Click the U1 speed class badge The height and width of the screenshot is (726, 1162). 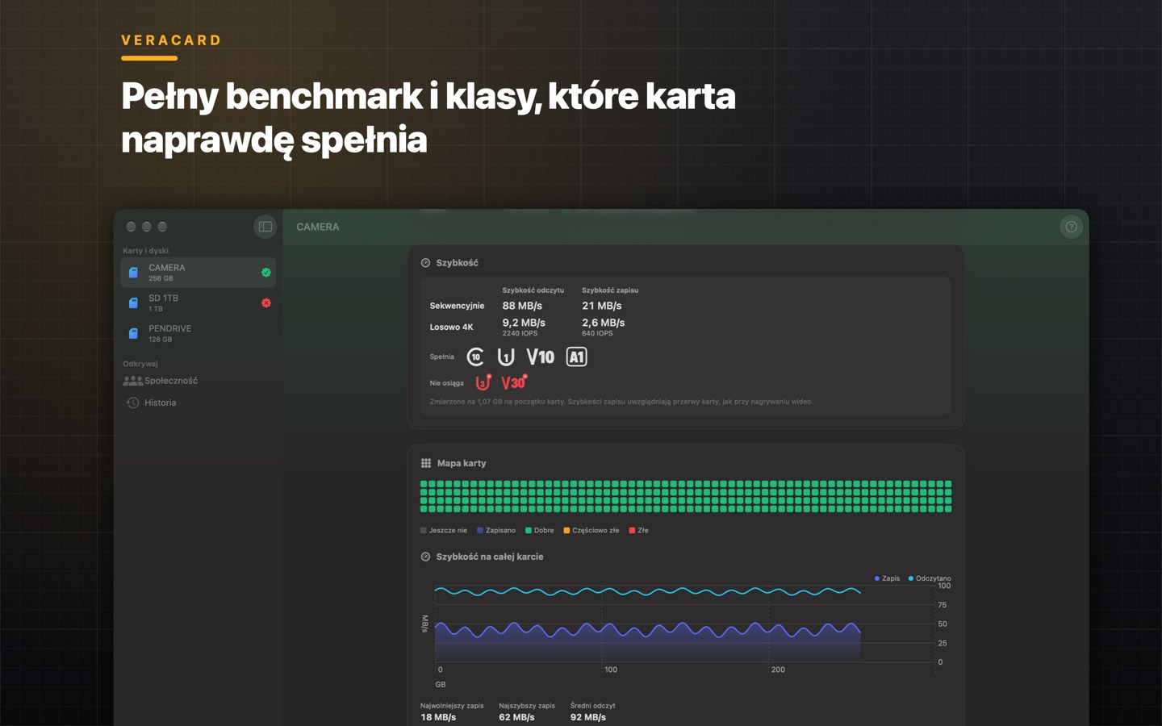(x=506, y=357)
